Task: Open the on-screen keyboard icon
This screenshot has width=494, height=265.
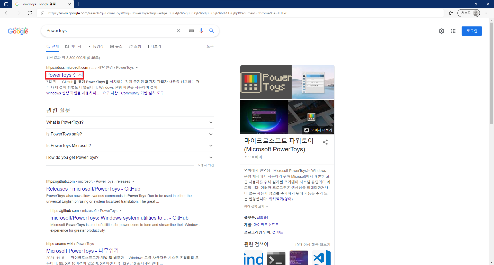Action: pyautogui.click(x=191, y=31)
